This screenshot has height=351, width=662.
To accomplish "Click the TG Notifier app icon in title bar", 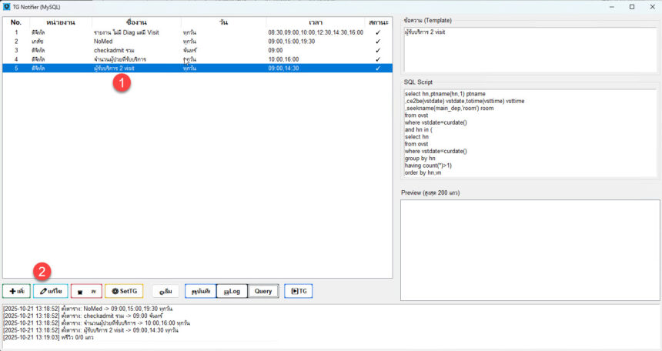I will [x=6, y=6].
